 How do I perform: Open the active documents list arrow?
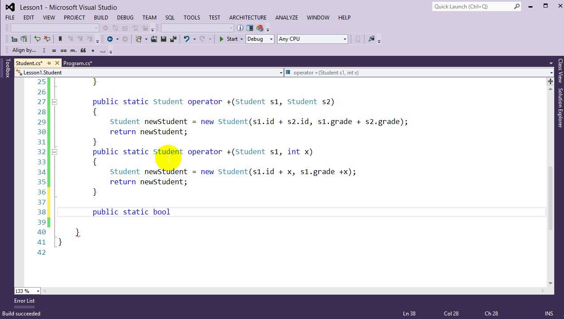point(551,63)
